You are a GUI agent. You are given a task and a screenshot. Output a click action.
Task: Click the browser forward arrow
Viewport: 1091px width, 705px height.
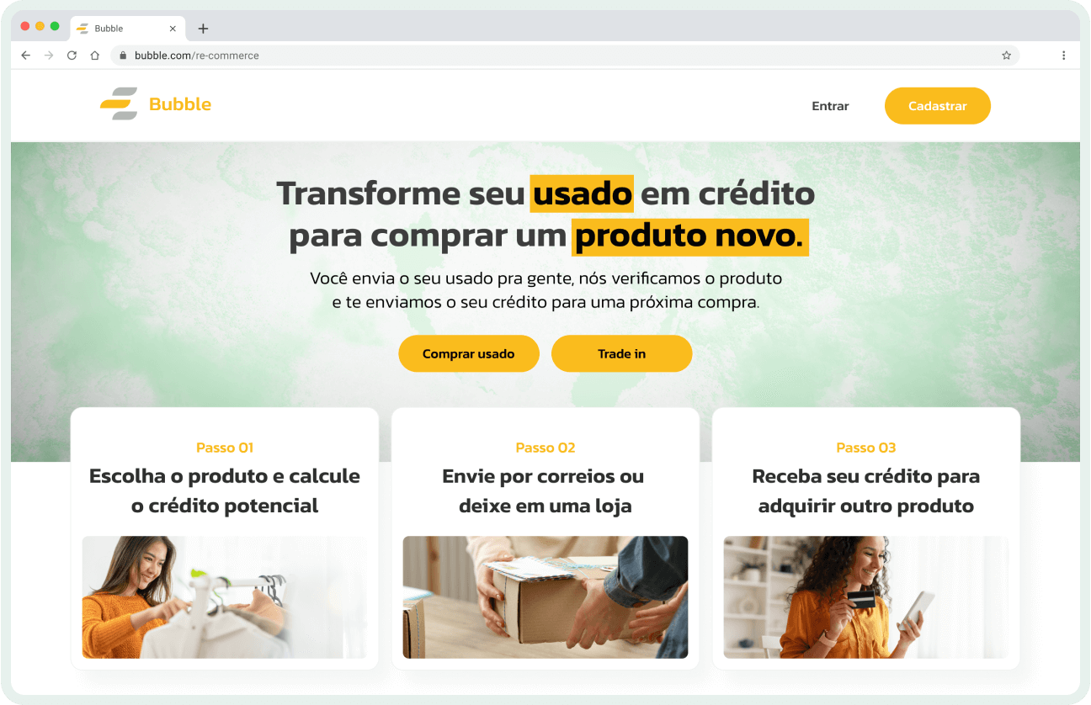(49, 56)
